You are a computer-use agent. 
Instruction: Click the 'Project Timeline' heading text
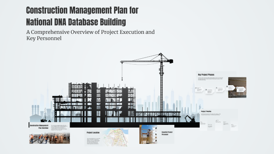click(x=206, y=111)
